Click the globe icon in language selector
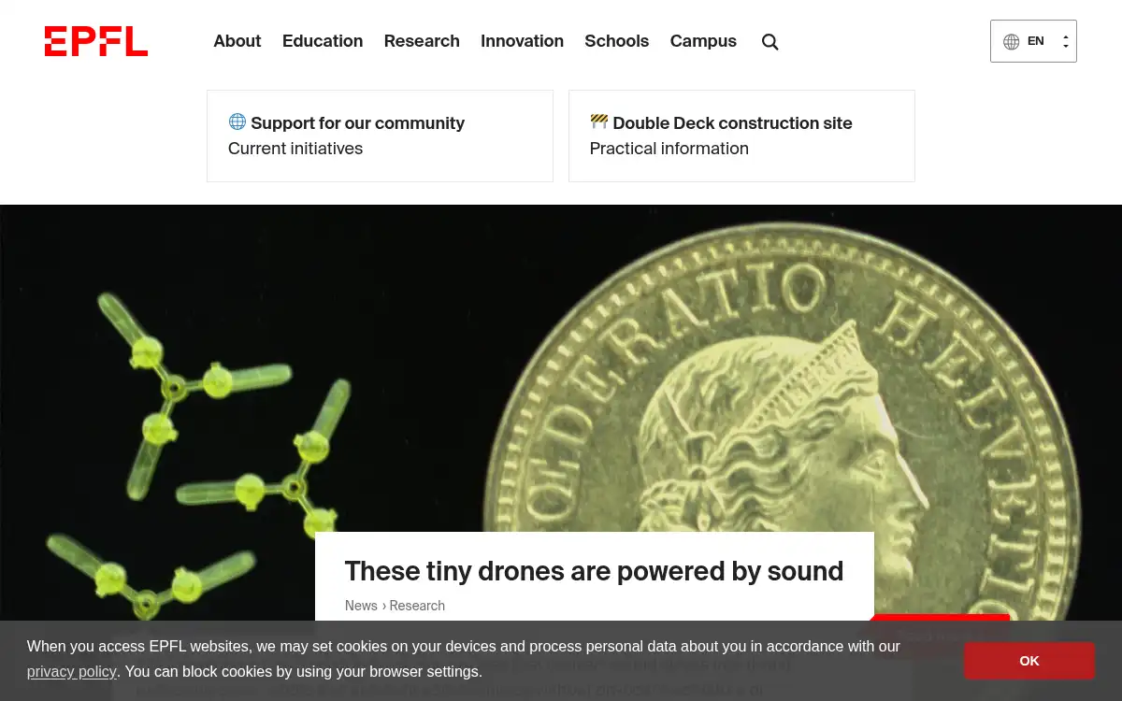This screenshot has height=701, width=1122. [1011, 41]
